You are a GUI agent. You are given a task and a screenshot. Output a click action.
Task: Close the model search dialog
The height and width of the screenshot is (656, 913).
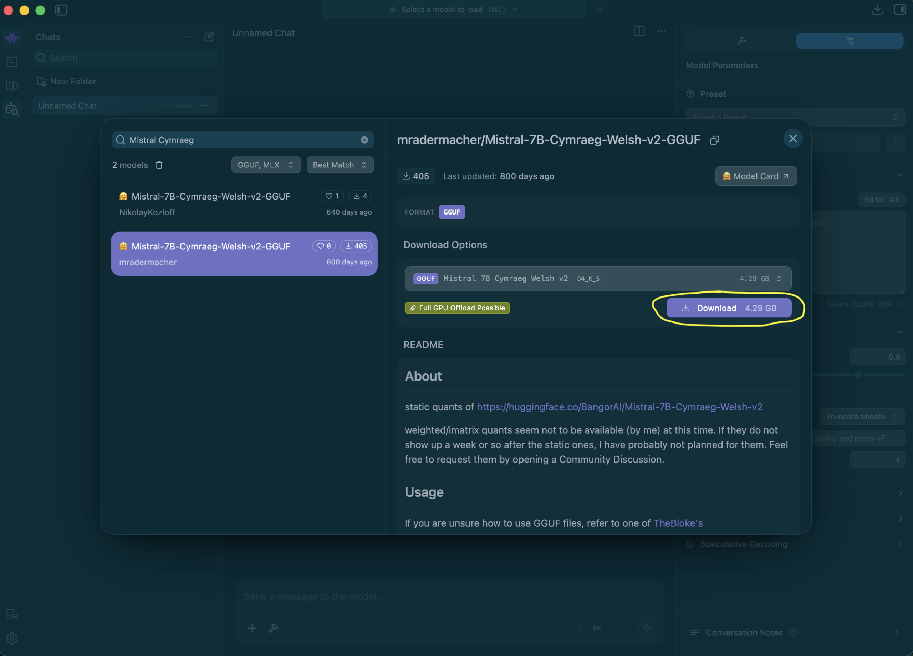(793, 139)
